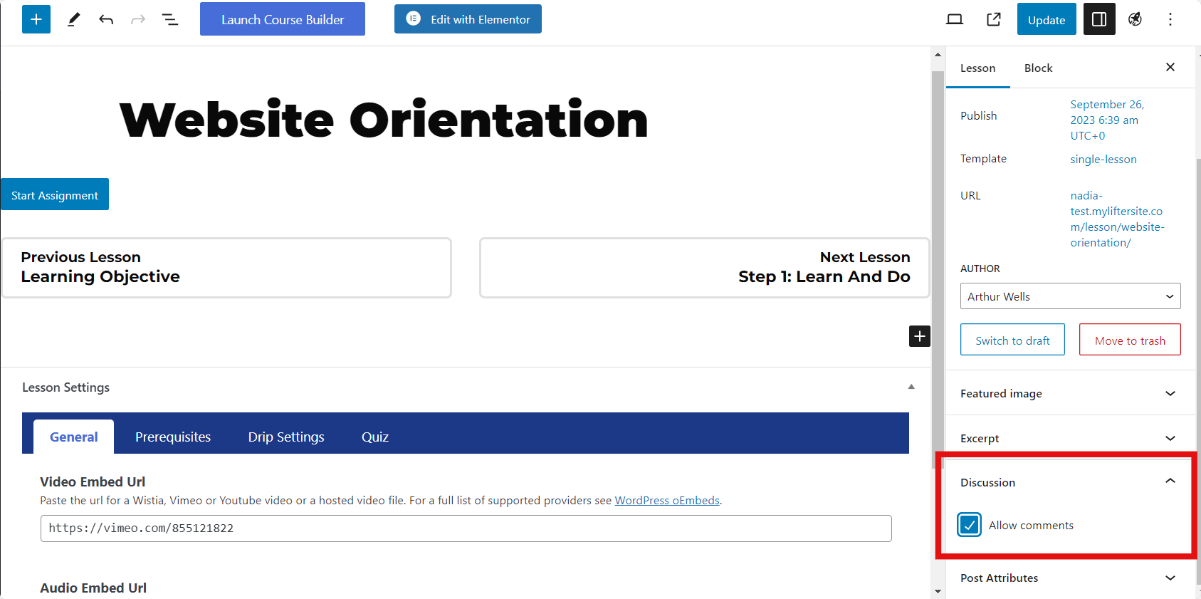Viewport: 1201px width, 599px height.
Task: Expand the Excerpt panel
Action: click(x=1070, y=438)
